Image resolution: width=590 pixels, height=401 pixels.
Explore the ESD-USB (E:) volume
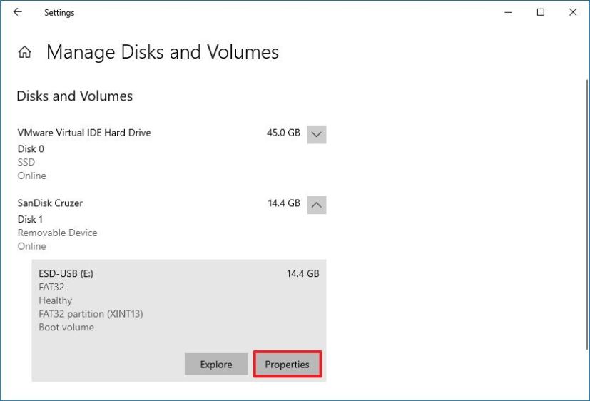pos(216,364)
